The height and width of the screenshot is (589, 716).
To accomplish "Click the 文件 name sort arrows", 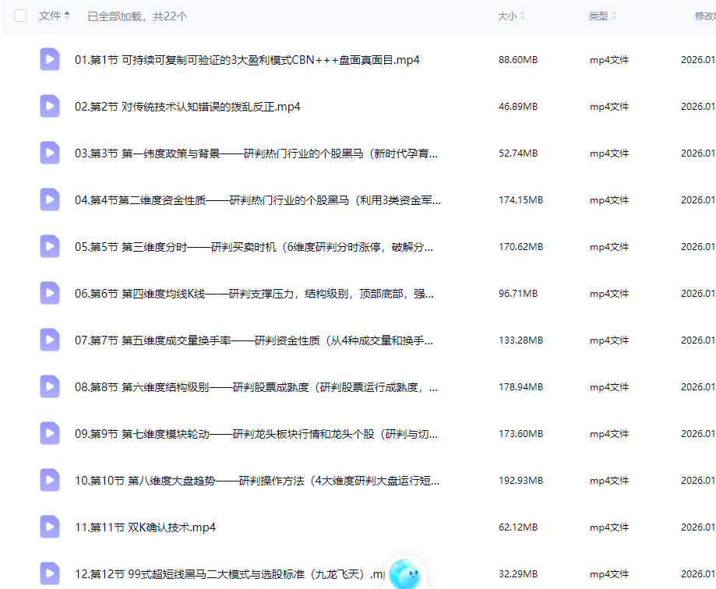I will tap(66, 15).
